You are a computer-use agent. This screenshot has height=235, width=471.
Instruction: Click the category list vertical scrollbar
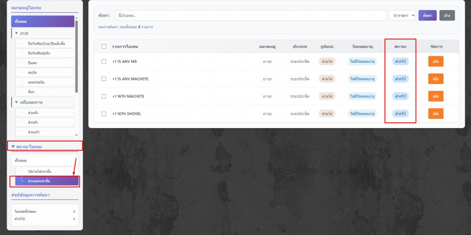click(77, 59)
